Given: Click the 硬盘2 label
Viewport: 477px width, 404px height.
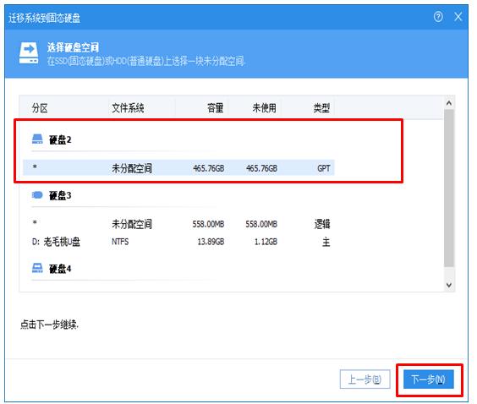Looking at the screenshot, I should click(x=60, y=139).
